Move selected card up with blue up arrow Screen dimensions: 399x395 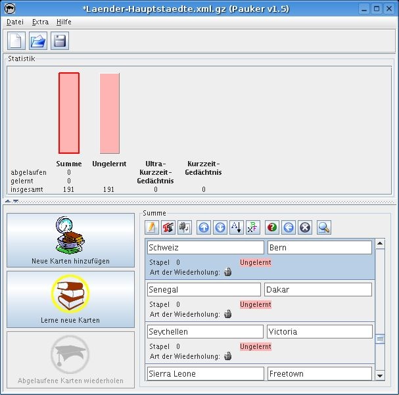(x=204, y=227)
